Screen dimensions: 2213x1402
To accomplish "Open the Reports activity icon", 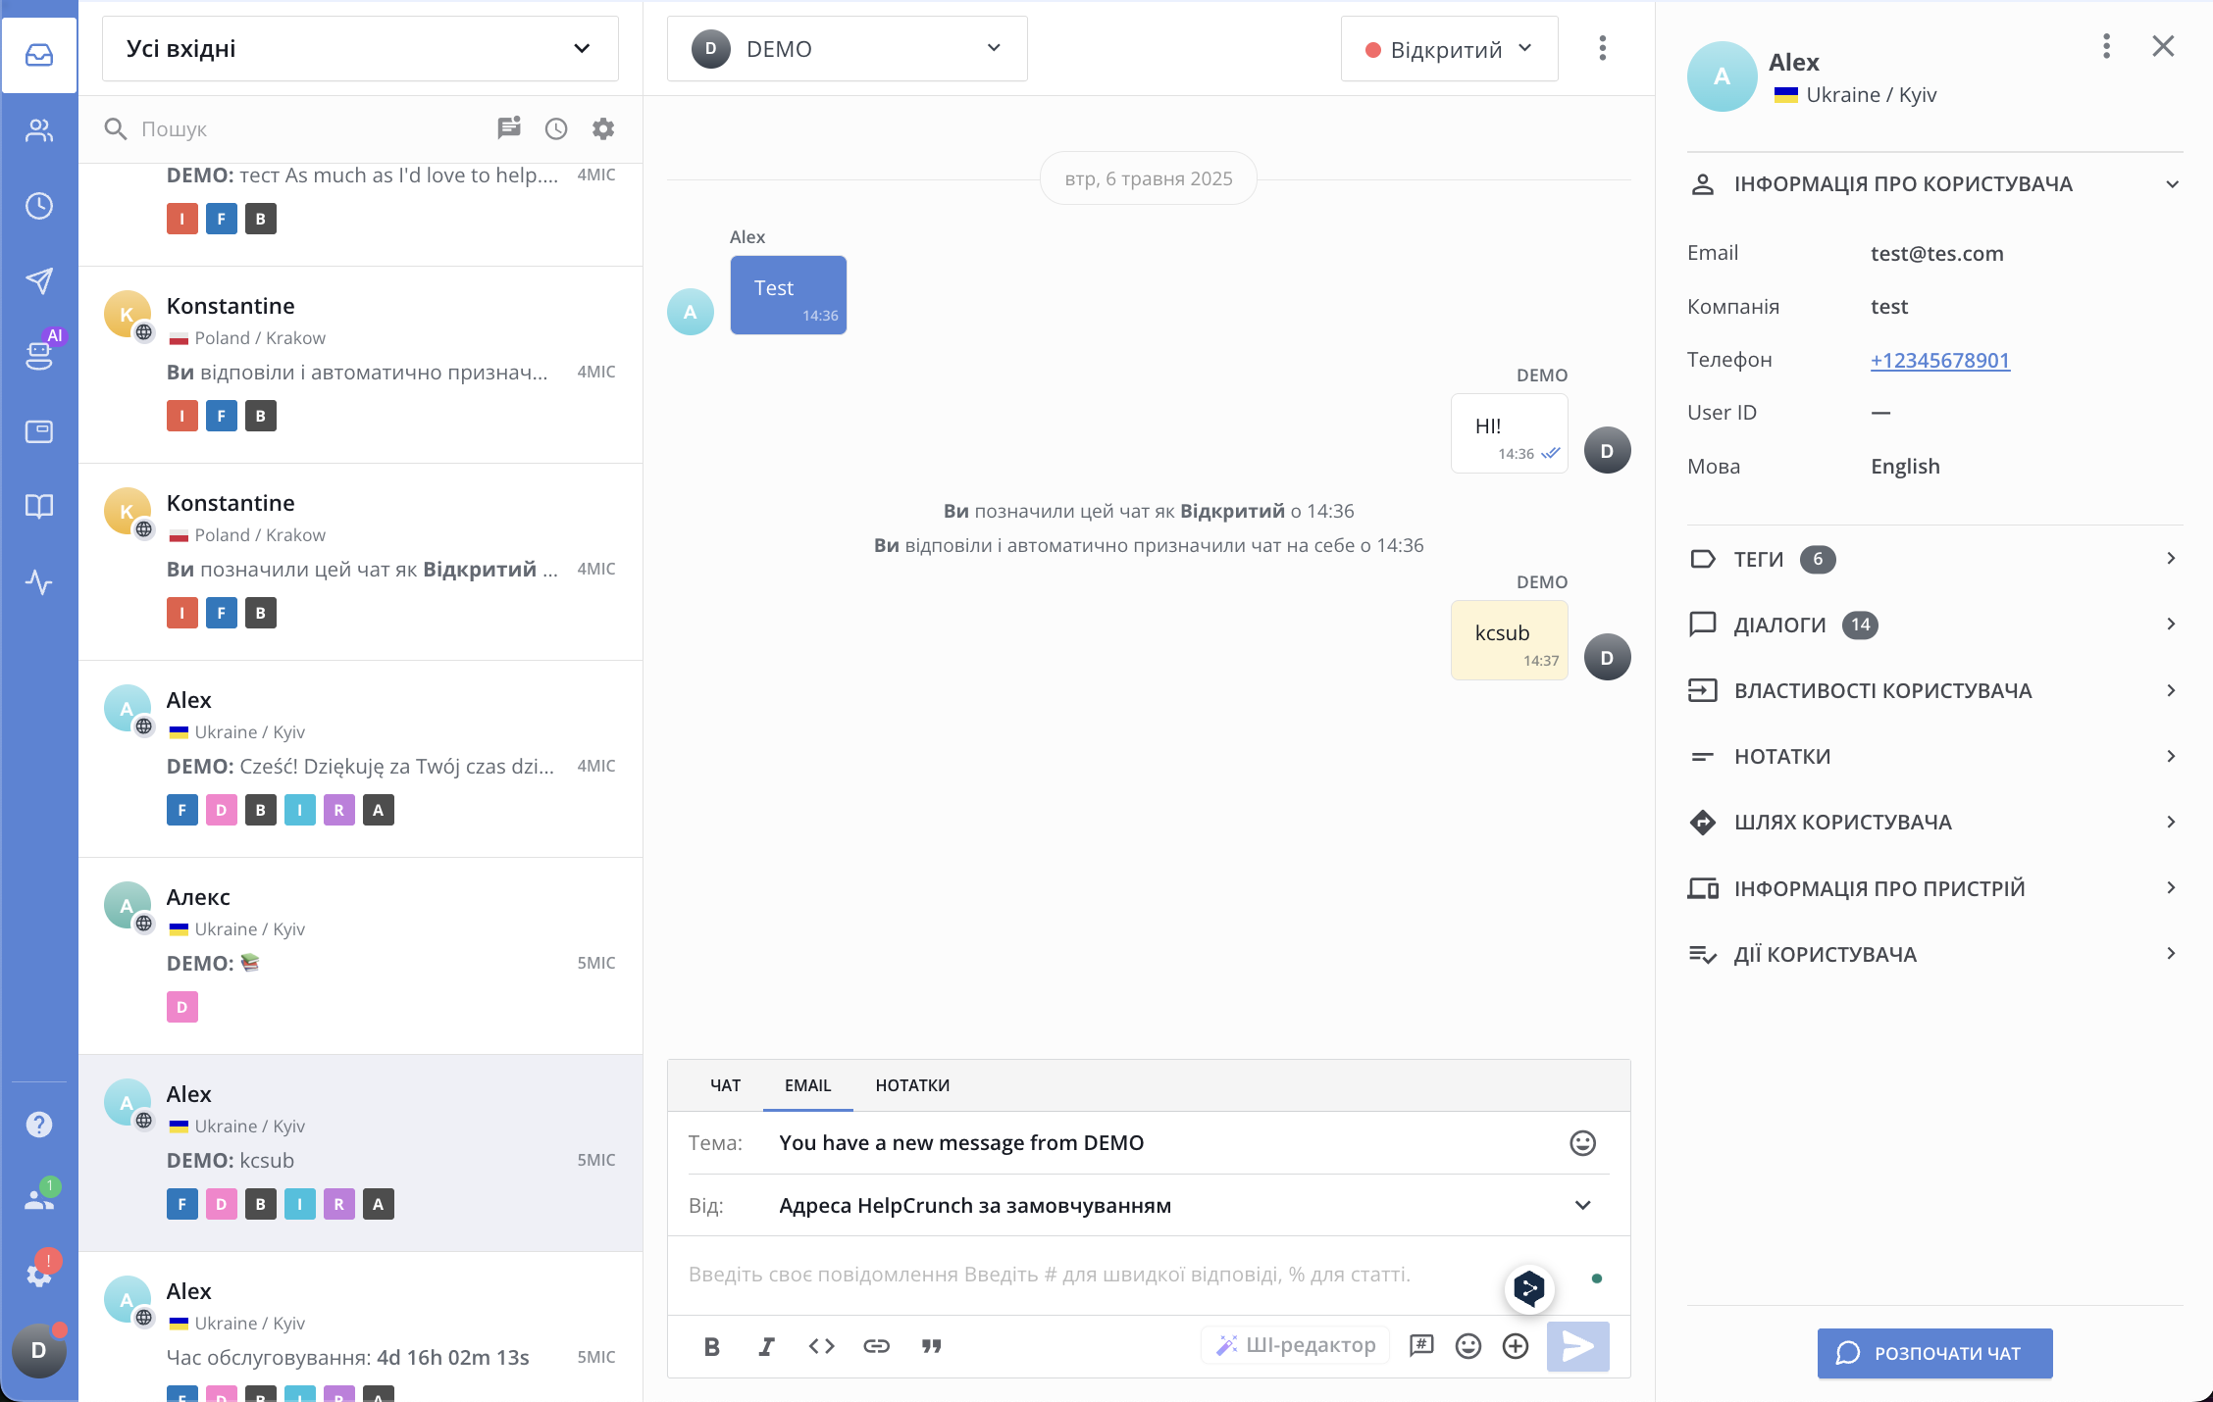I will 39,582.
